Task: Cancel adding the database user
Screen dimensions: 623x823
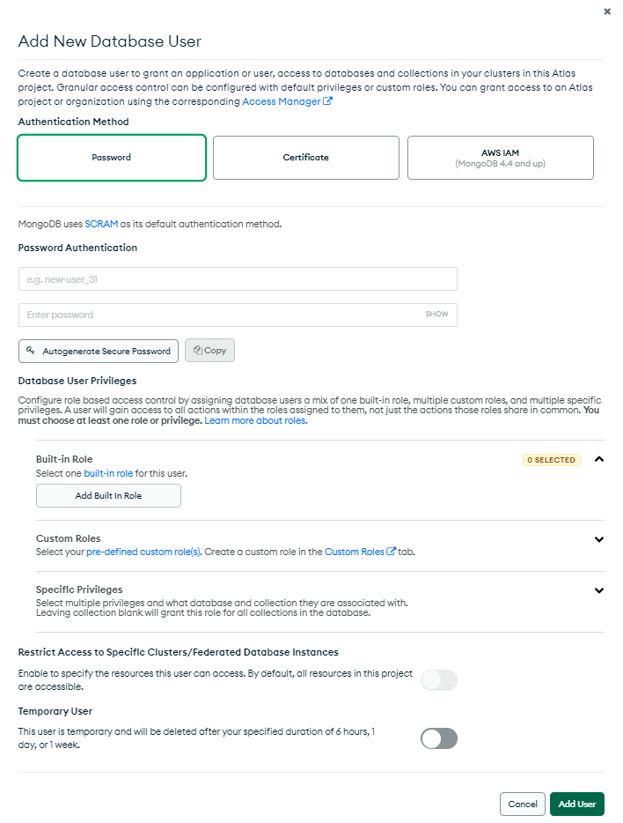Action: 523,804
